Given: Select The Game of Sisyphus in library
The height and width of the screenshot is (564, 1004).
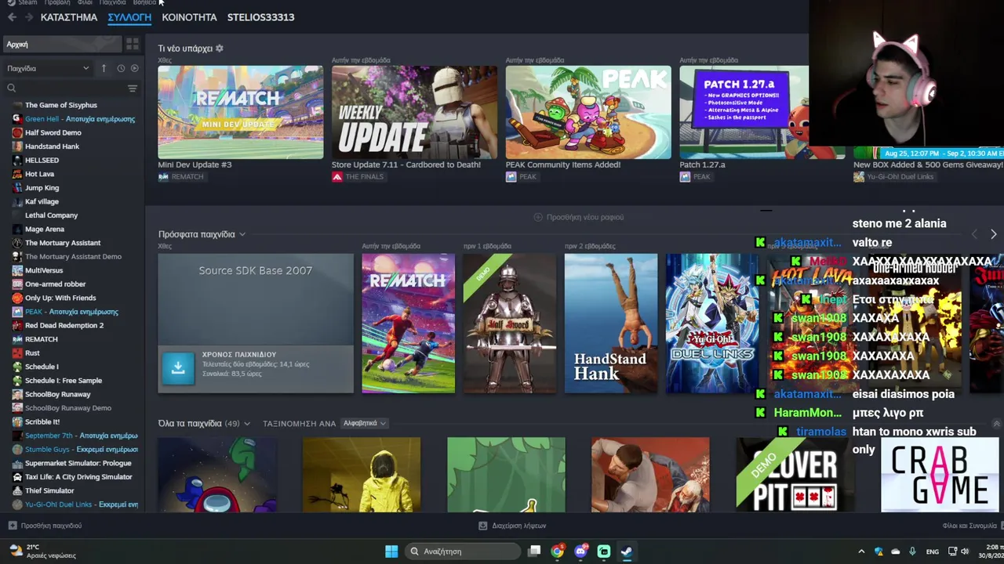Looking at the screenshot, I should (x=61, y=105).
